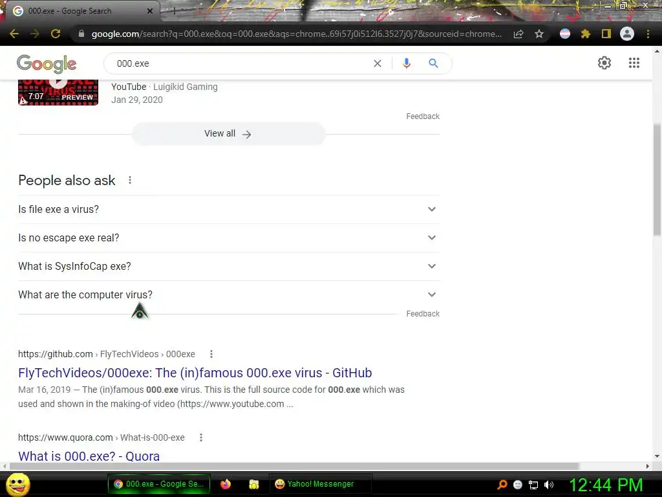
Task: Click the horizontal scrollbar right arrow
Action: click(x=648, y=466)
